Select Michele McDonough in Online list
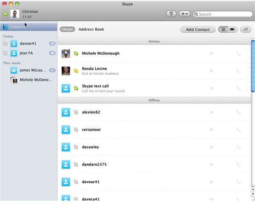The height and width of the screenshot is (205, 255). pos(154,53)
